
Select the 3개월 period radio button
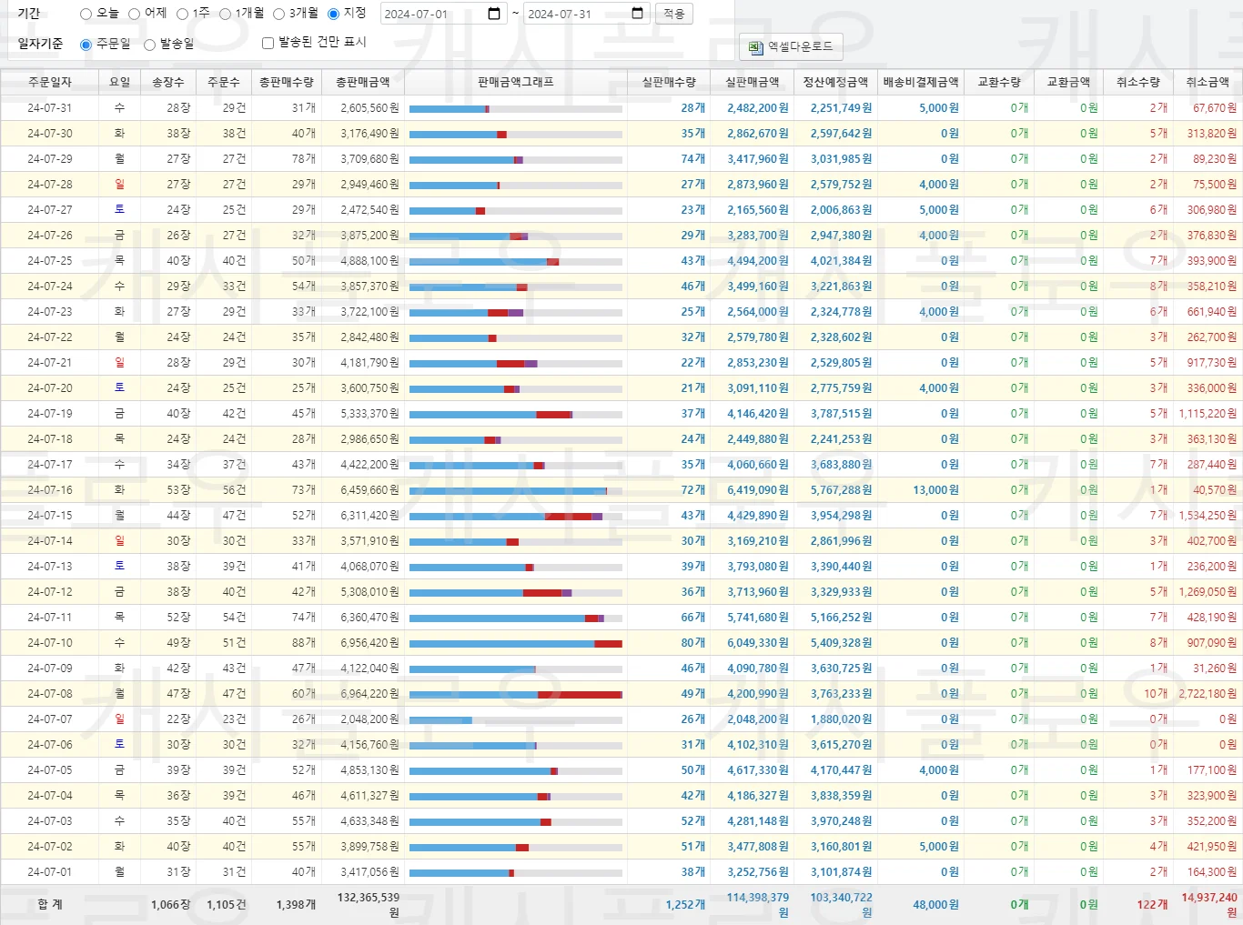point(279,14)
